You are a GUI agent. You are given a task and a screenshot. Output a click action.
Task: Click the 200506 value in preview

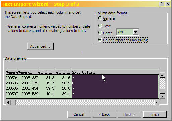pos(12,88)
